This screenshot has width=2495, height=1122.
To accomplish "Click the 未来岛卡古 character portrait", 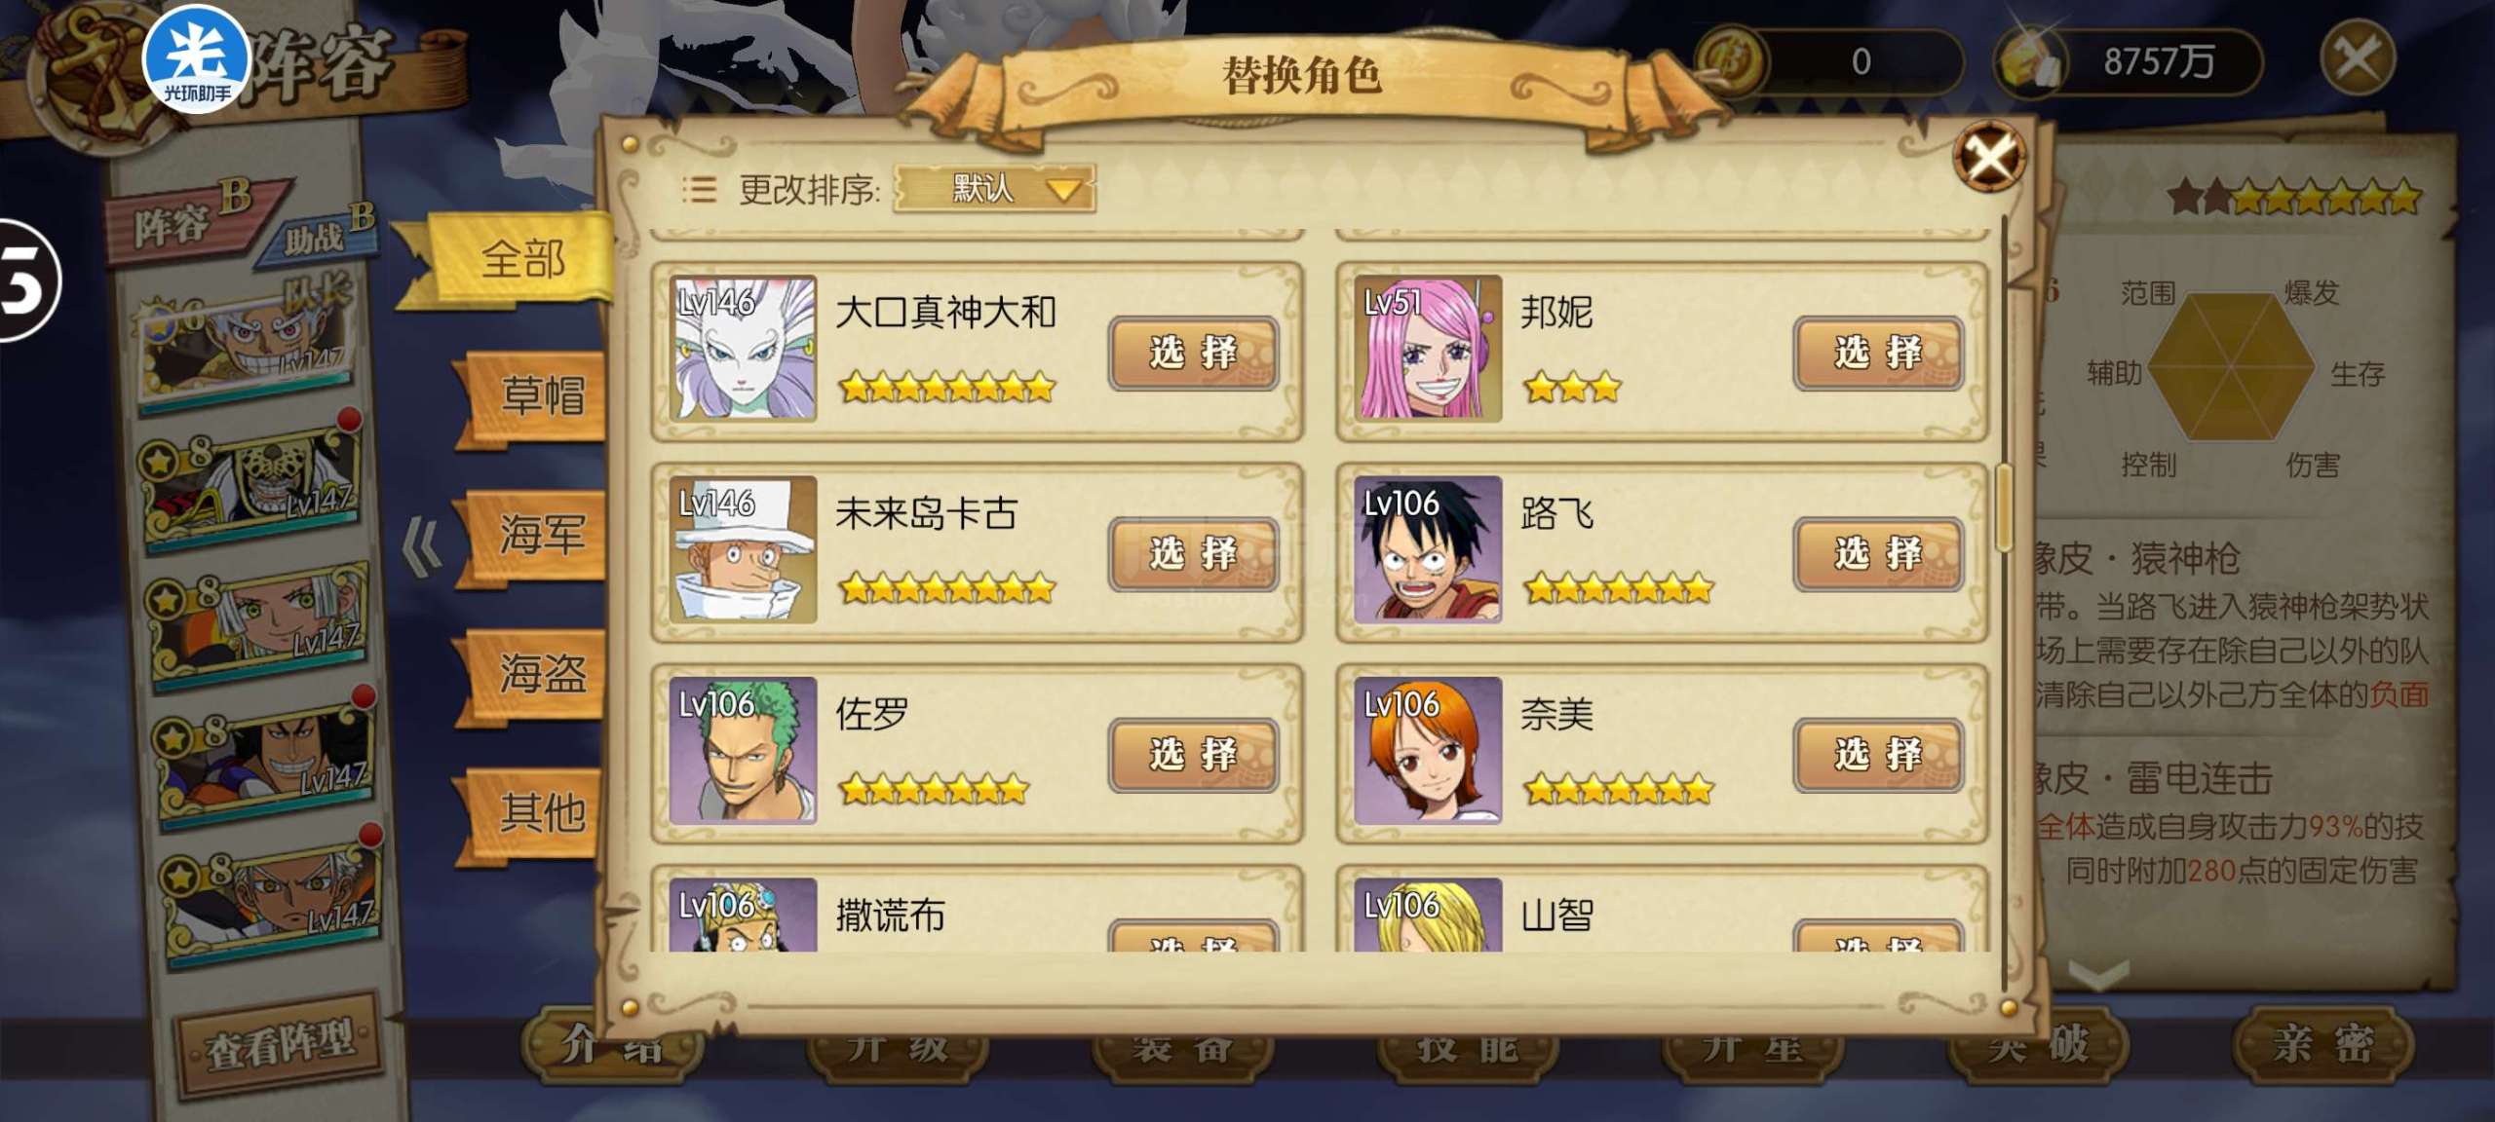I will (x=743, y=549).
